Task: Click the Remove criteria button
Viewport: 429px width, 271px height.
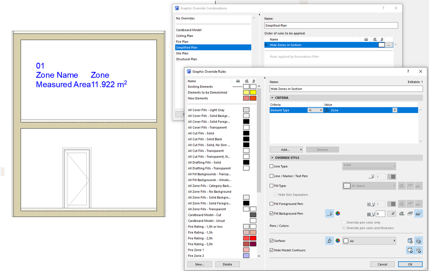Action: coord(323,150)
